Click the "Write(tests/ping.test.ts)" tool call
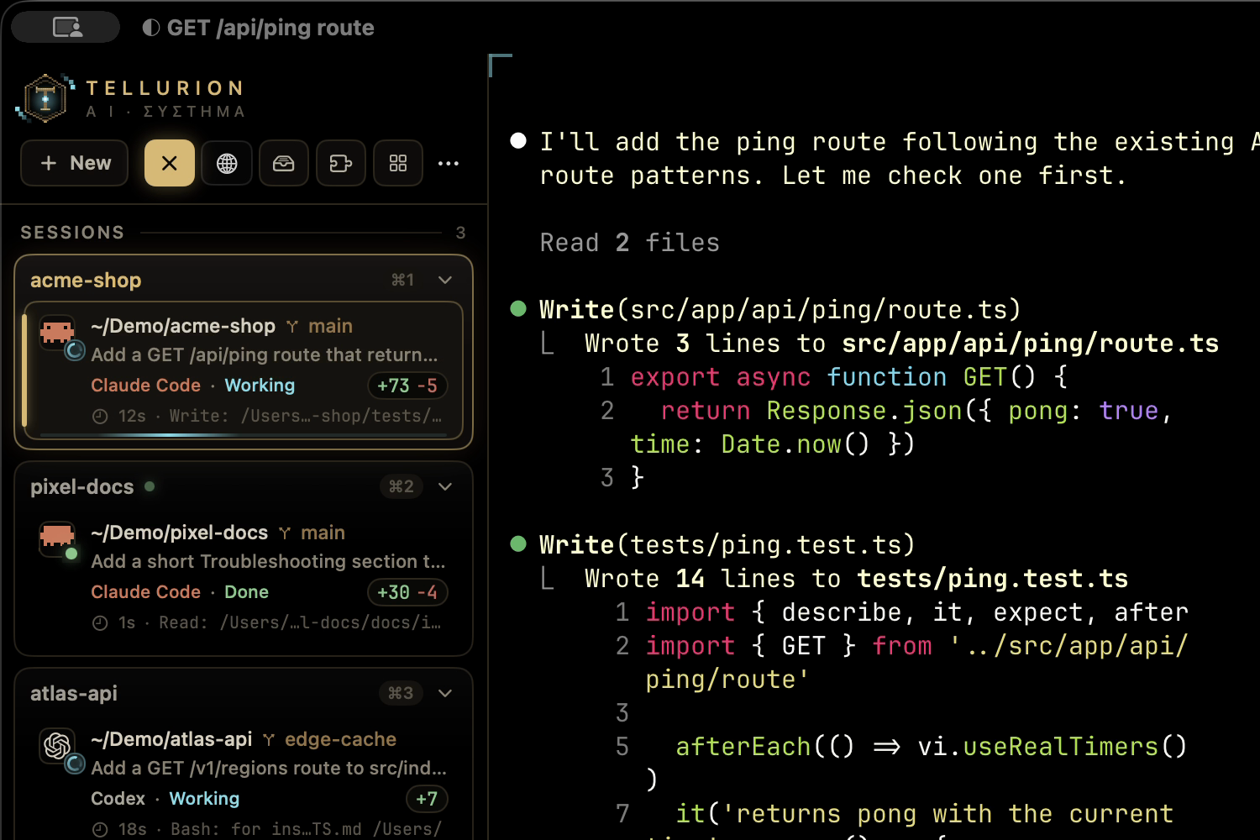 point(727,545)
